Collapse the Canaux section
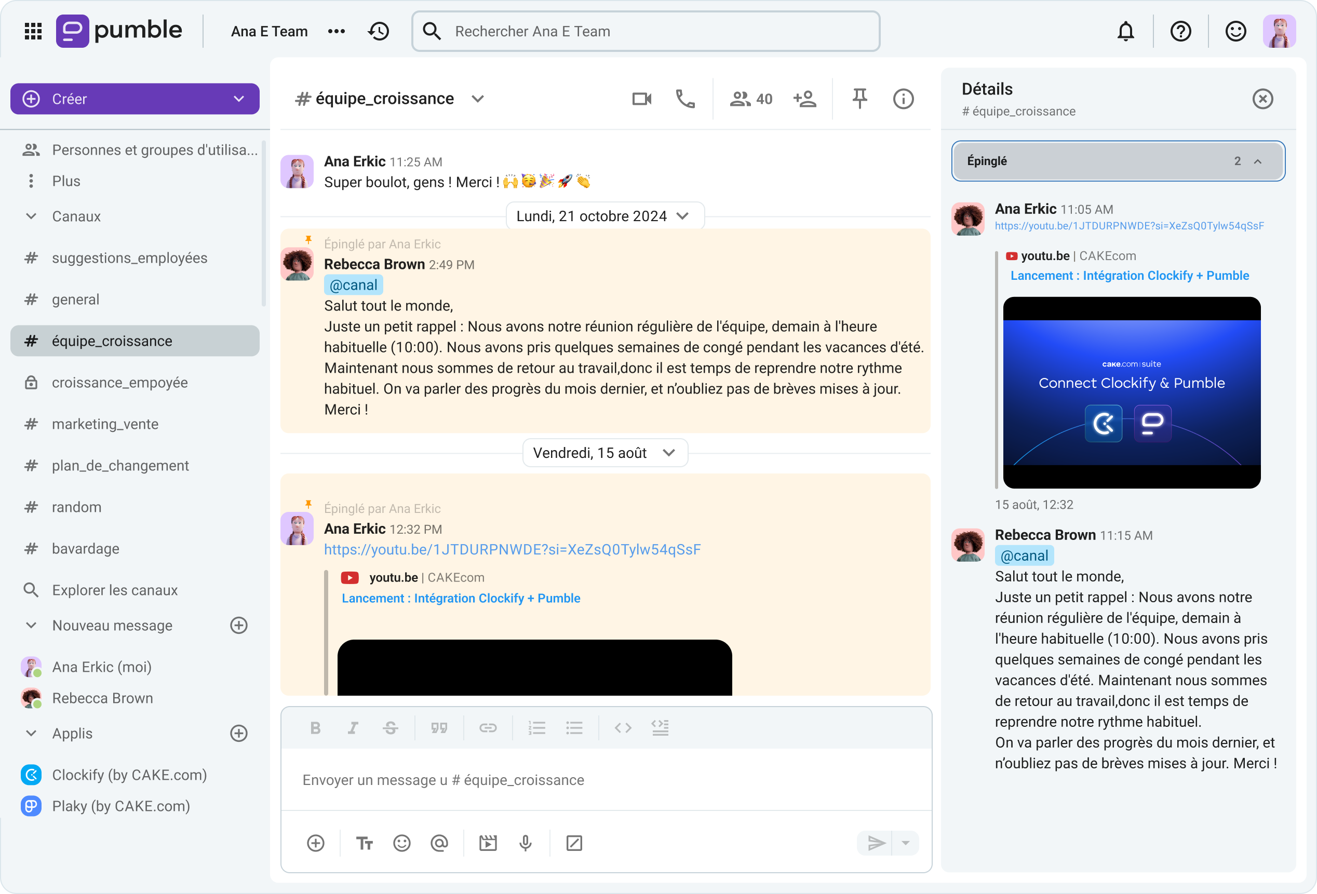Viewport: 1317px width, 894px height. tap(31, 216)
